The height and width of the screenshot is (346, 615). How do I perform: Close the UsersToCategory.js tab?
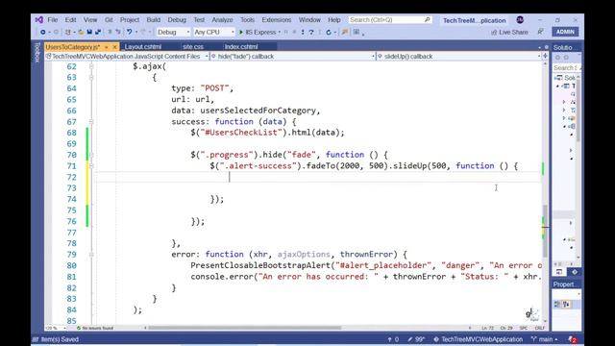114,47
